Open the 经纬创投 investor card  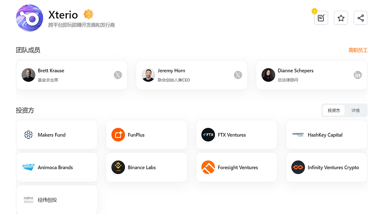(x=57, y=200)
